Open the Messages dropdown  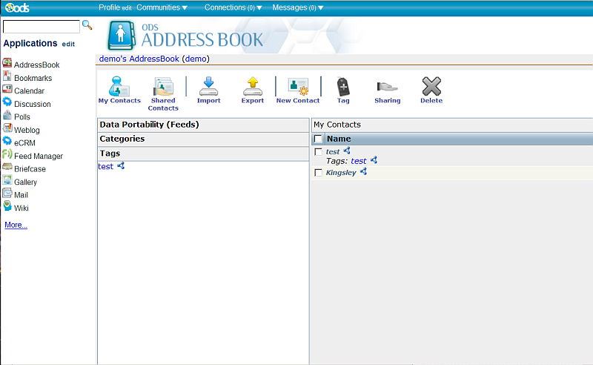click(x=297, y=7)
